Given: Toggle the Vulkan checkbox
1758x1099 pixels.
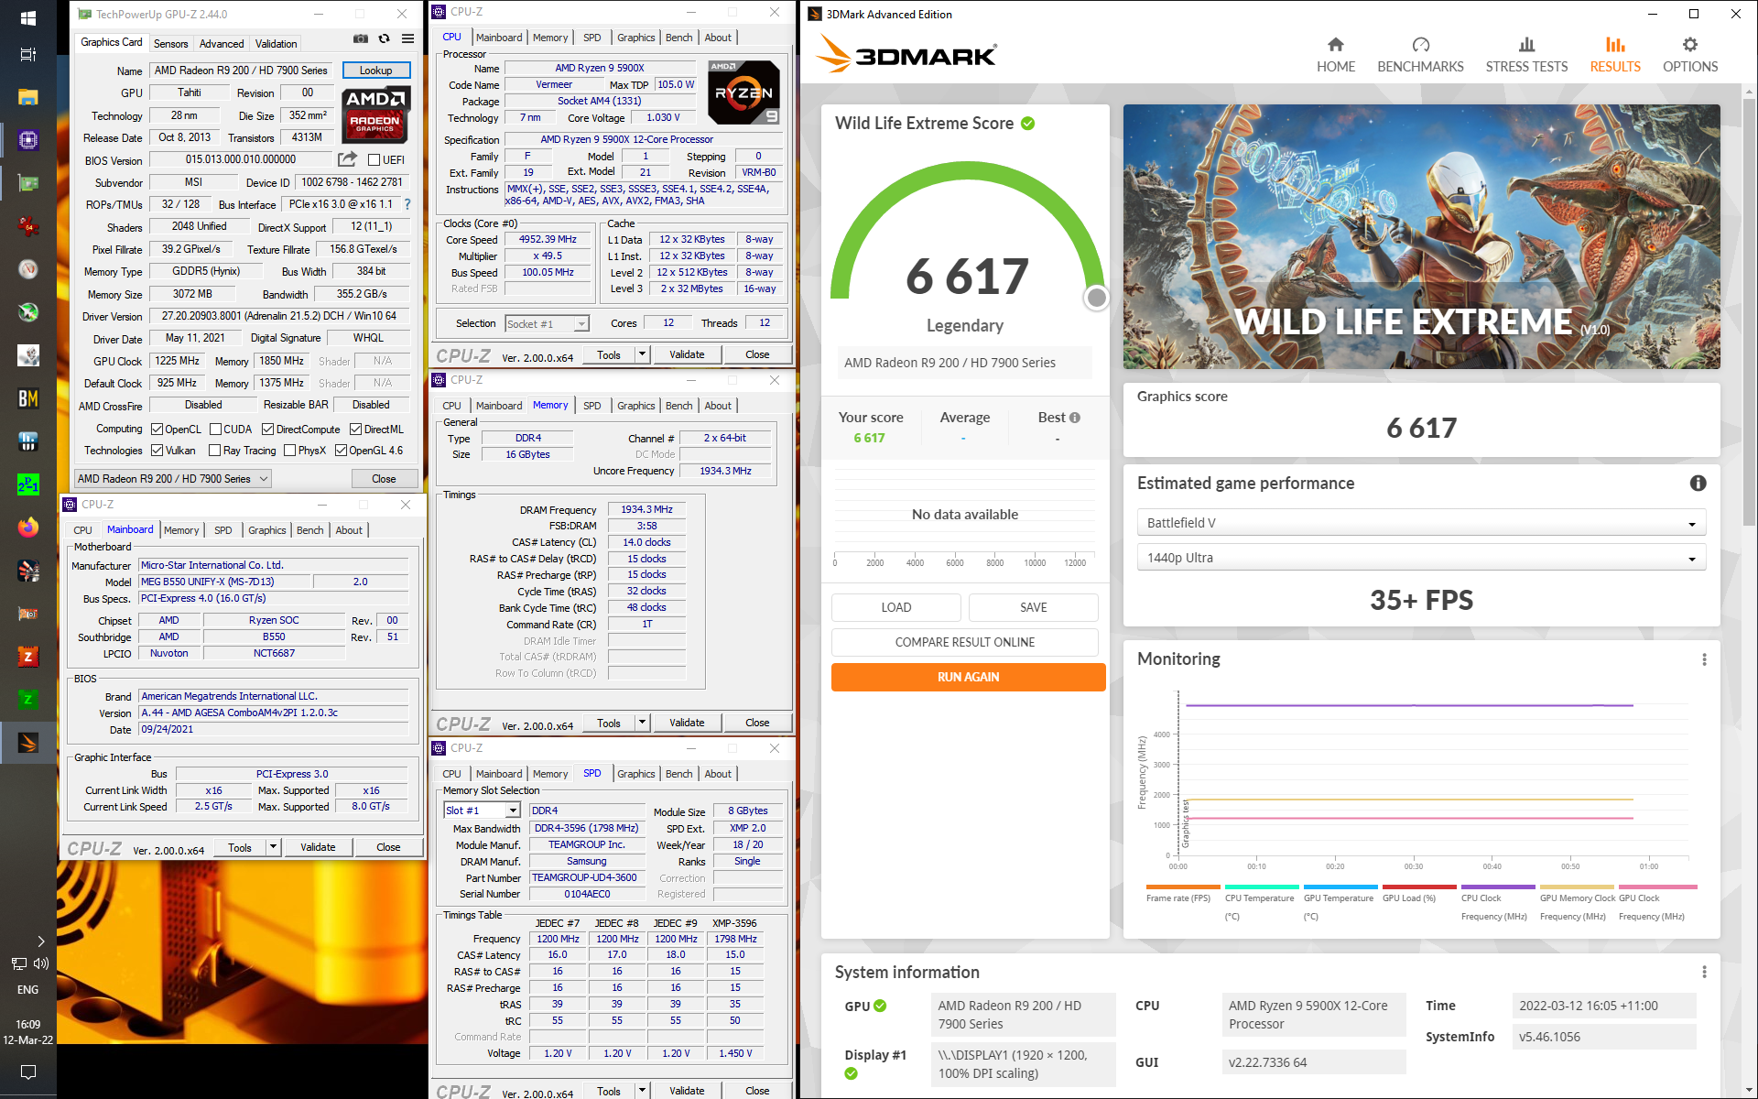Looking at the screenshot, I should tap(157, 451).
